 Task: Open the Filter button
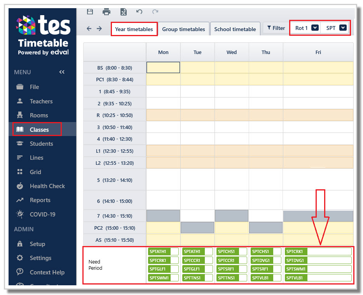coord(276,28)
